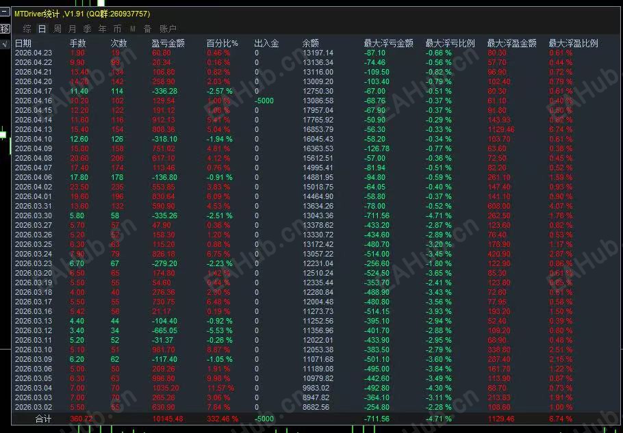
Task: Click total profit 10145.48 in 合计 row
Action: pyautogui.click(x=168, y=419)
